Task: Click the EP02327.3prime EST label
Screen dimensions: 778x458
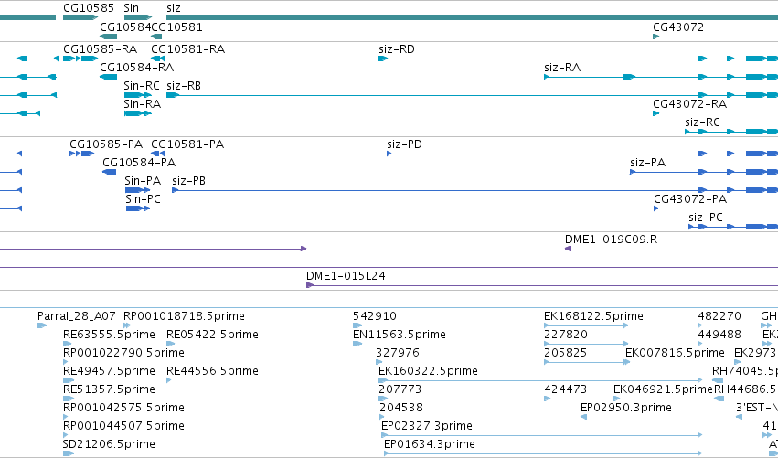Action: [427, 426]
